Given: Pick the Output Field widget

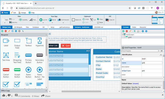Looking at the screenshot, I should (x=17, y=43).
